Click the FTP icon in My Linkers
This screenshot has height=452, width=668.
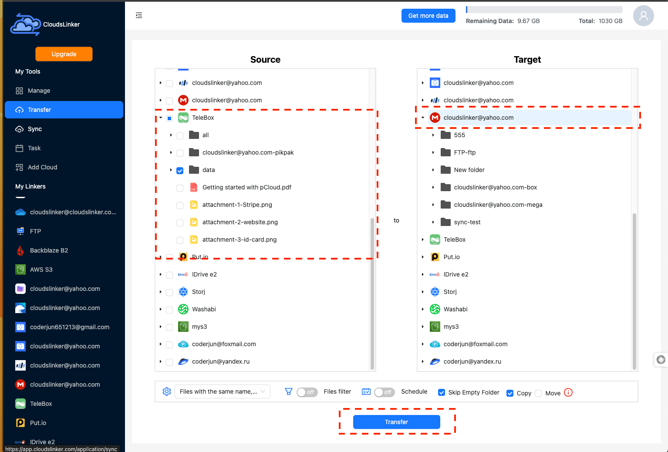click(x=20, y=231)
